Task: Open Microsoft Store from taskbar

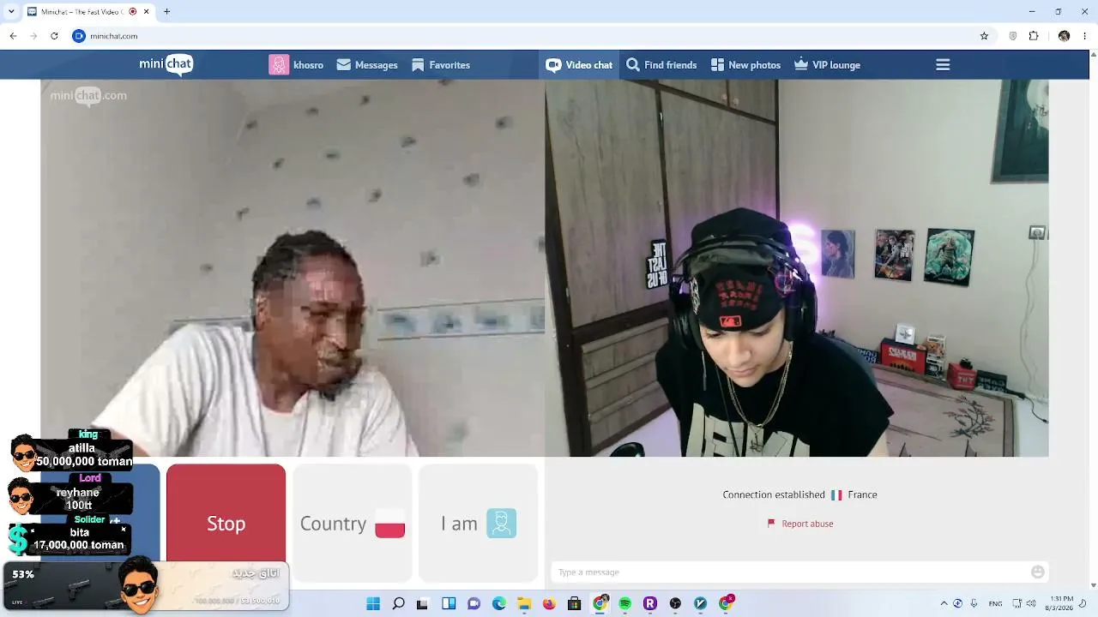Action: (575, 603)
